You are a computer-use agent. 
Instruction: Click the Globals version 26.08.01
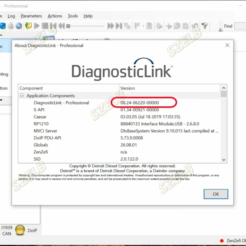tap(129, 145)
